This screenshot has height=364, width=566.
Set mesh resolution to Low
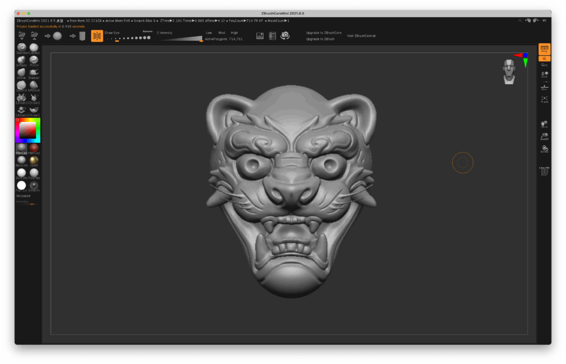[208, 33]
